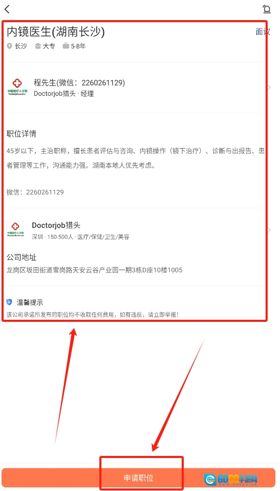Select the job title 内镜医生(湖南长沙)
Viewport: 280px width, 491px height.
(56, 31)
